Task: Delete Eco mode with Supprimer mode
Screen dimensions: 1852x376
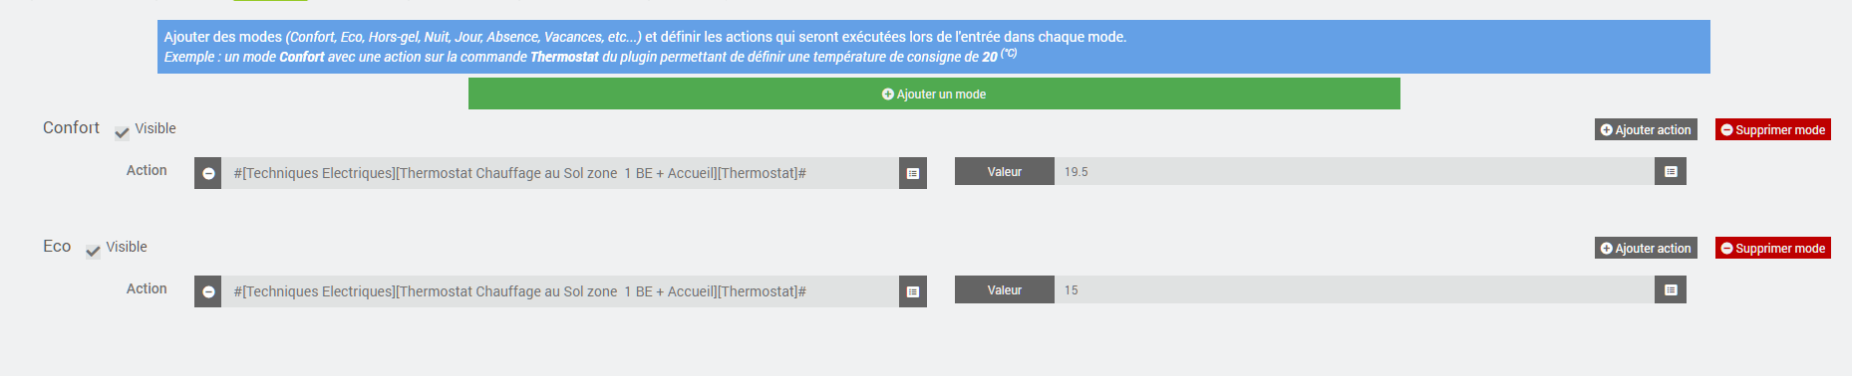Action: [x=1773, y=248]
